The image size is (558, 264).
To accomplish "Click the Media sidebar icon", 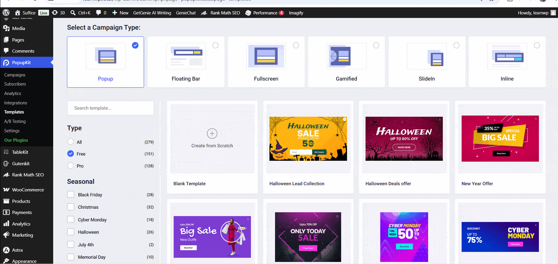I will coord(6,28).
